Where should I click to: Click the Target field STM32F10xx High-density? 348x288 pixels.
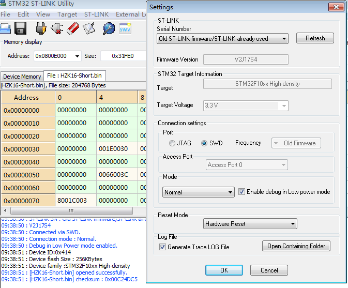tap(267, 84)
